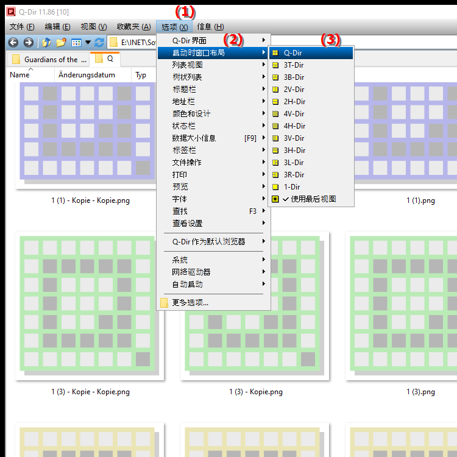The height and width of the screenshot is (457, 457).
Task: Click the 3L-Dir layout icon
Action: coord(275,163)
